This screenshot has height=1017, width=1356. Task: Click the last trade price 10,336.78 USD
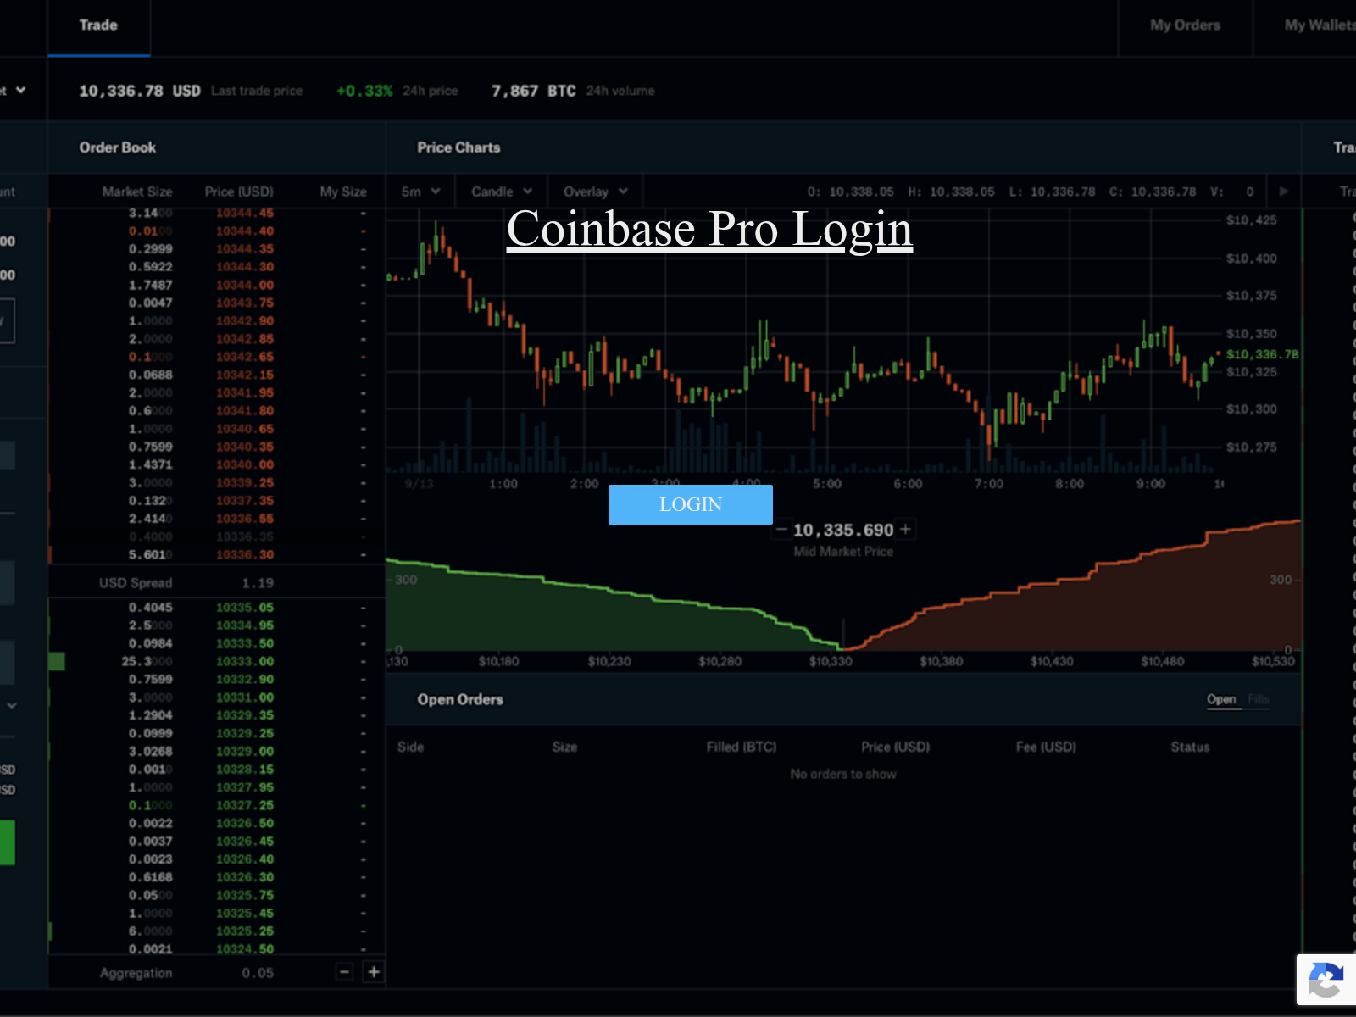coord(140,91)
